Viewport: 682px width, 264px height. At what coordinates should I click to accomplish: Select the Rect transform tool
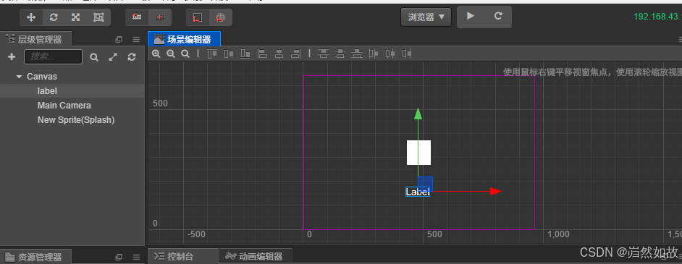(x=98, y=17)
